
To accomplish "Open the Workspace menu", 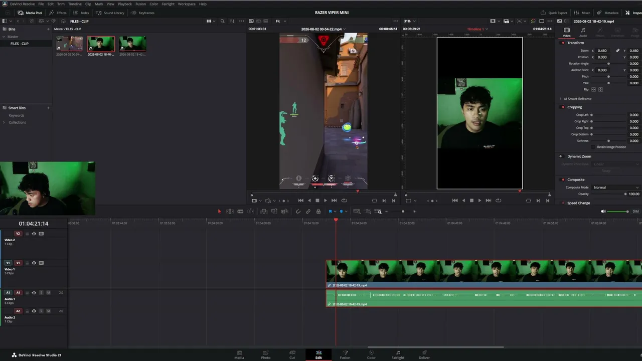I will click(x=187, y=4).
